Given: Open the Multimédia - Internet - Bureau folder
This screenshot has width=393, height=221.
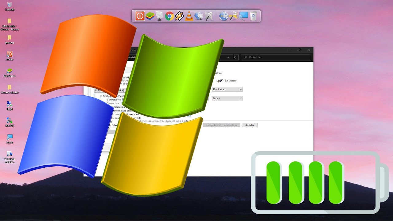Looking at the screenshot, I should [x=10, y=25].
